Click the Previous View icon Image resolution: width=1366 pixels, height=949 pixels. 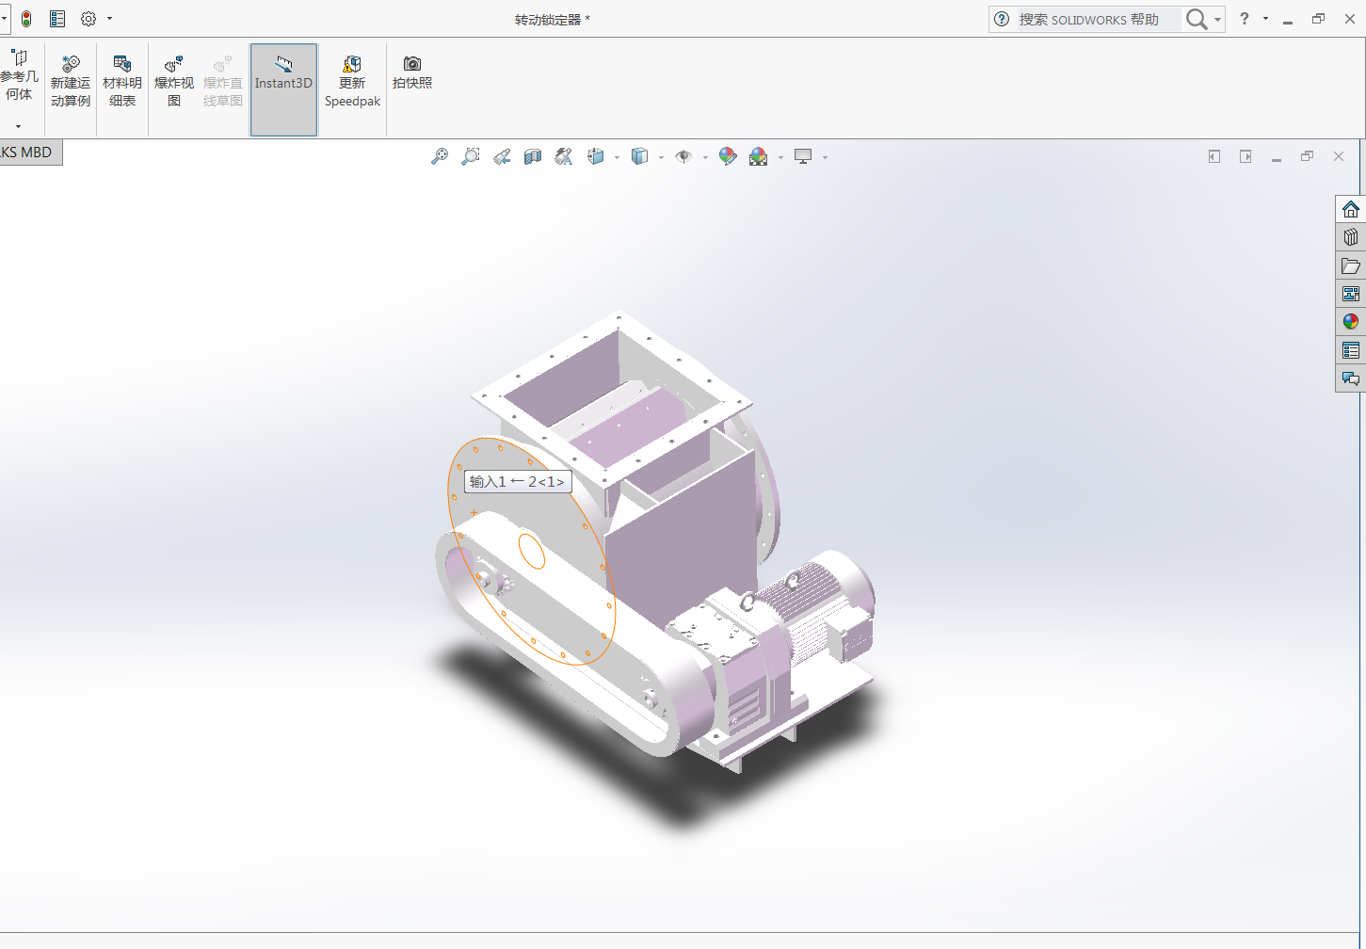(502, 157)
